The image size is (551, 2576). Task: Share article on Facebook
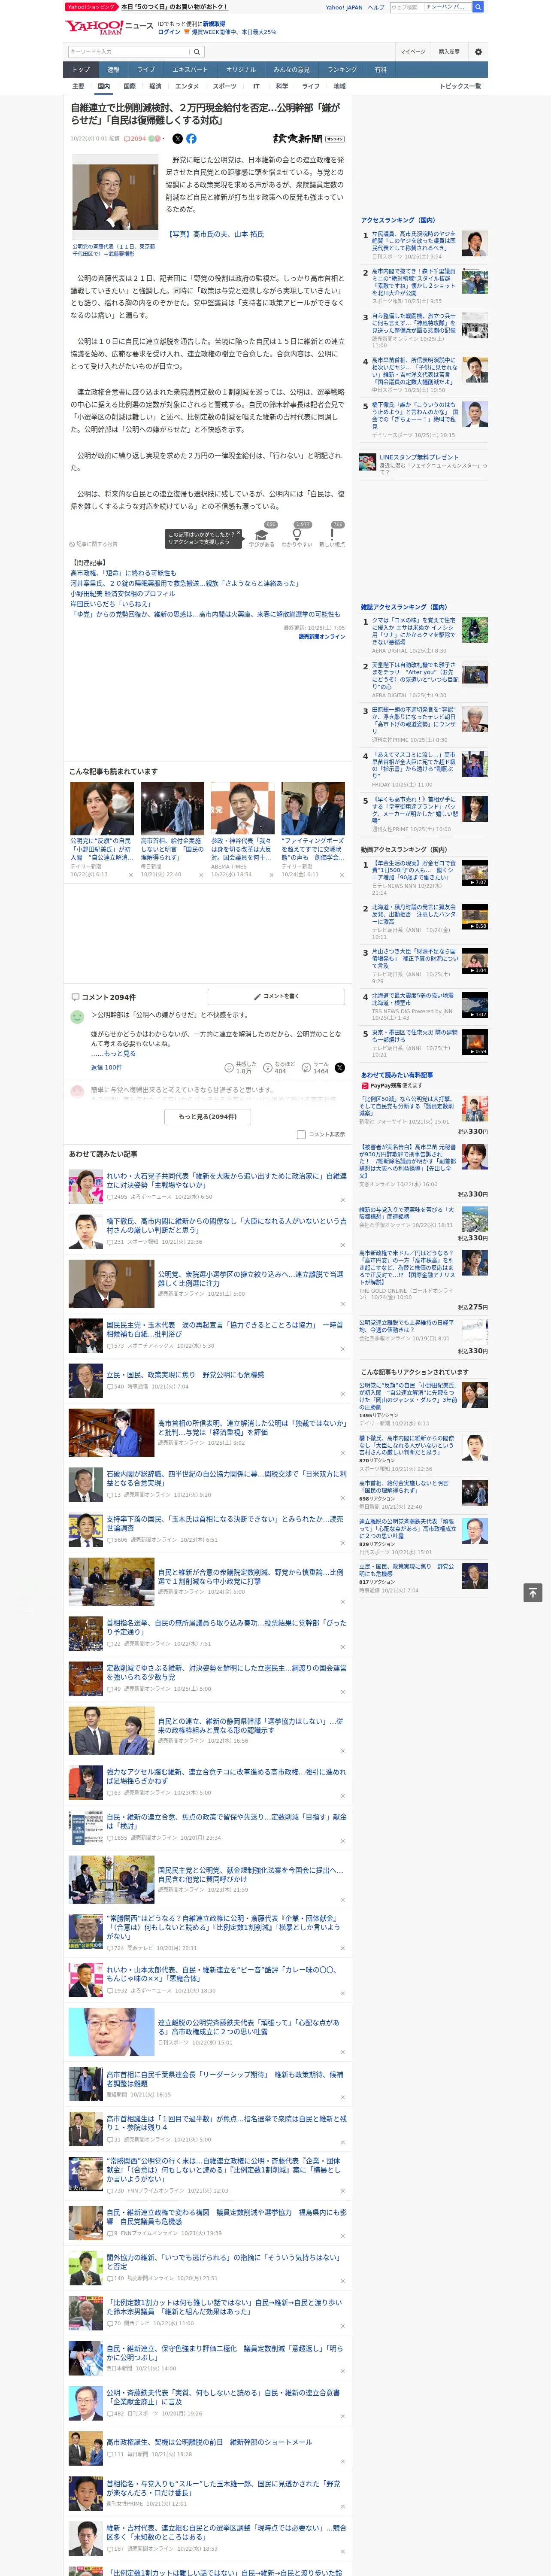pos(191,139)
